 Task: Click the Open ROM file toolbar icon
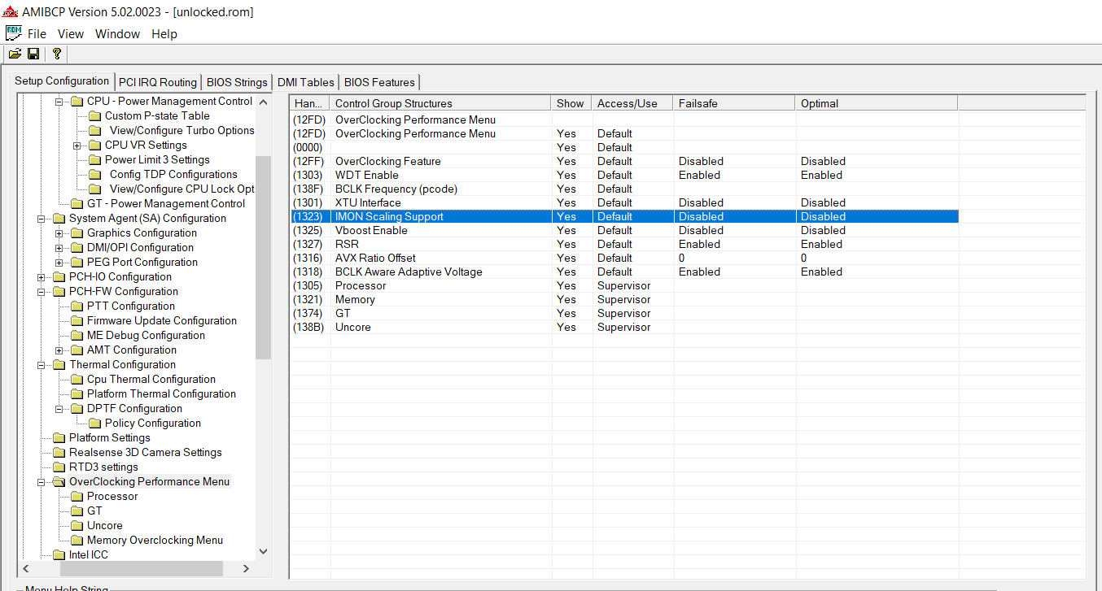(x=15, y=54)
